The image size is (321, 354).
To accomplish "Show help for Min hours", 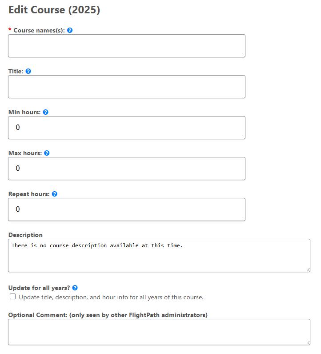I will [45, 113].
